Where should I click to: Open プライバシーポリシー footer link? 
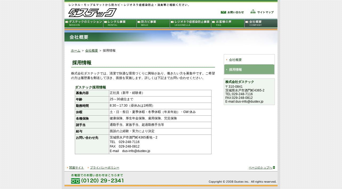pyautogui.click(x=105, y=167)
